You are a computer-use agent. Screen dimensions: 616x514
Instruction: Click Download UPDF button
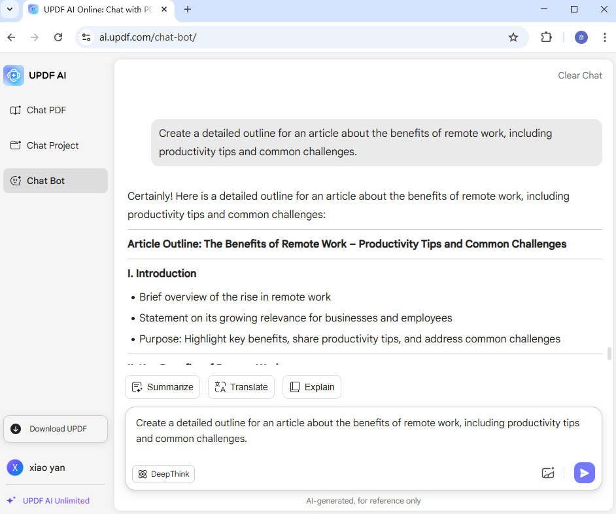56,429
